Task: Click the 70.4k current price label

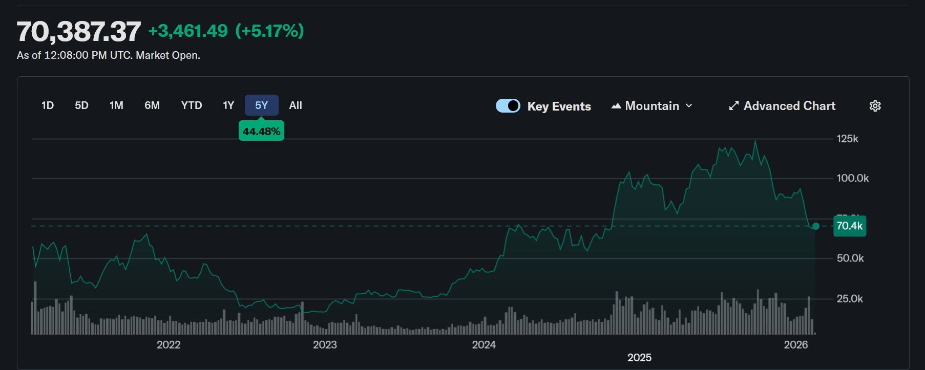Action: coord(850,226)
